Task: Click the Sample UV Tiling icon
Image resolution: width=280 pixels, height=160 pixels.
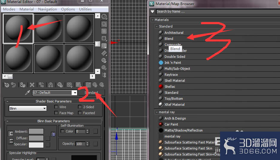Action: coord(104,38)
